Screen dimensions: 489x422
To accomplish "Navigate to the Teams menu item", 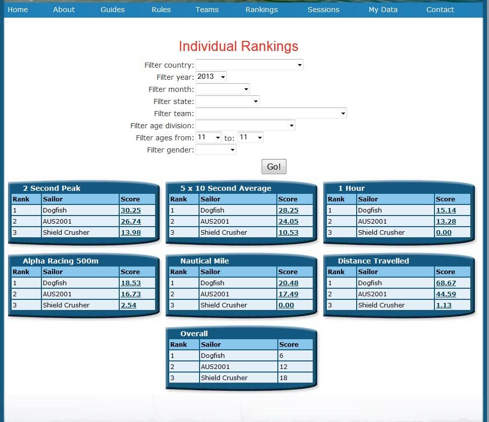I will [x=207, y=10].
